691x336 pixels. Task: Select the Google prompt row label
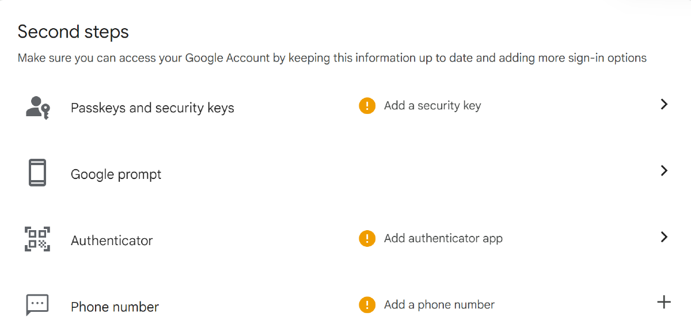tap(116, 174)
